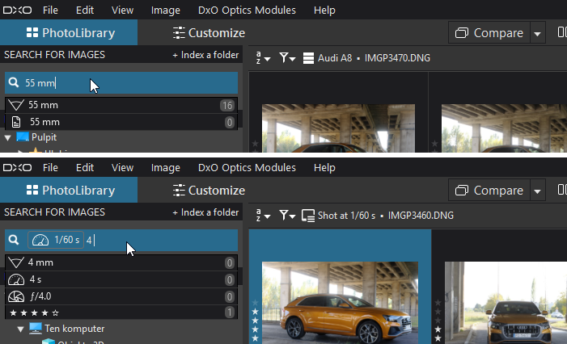
Task: Click 'Audi A8' breadcrumb text
Action: [335, 58]
